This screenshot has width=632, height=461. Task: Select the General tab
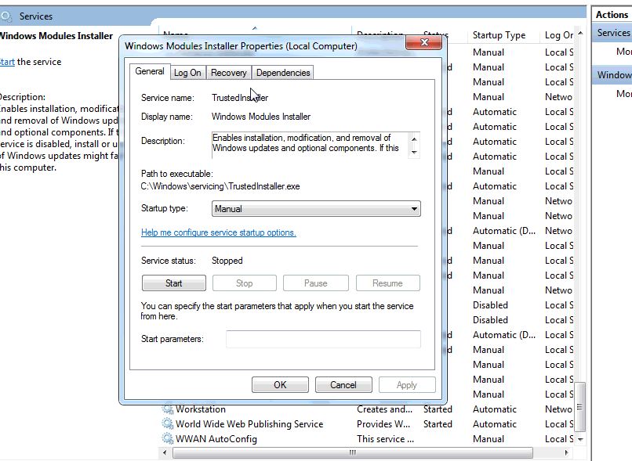[150, 71]
